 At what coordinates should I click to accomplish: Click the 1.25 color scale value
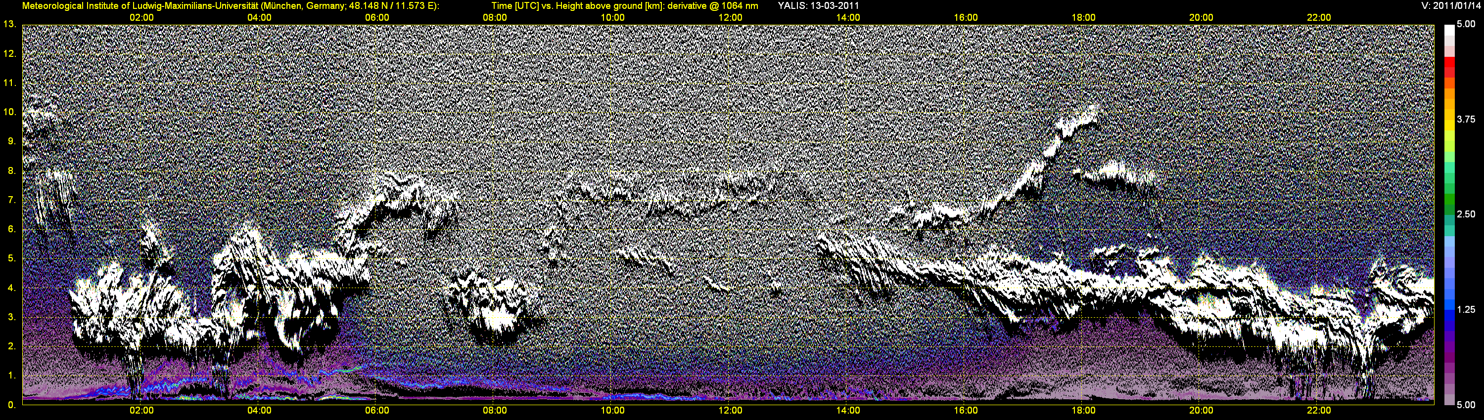coord(1466,309)
